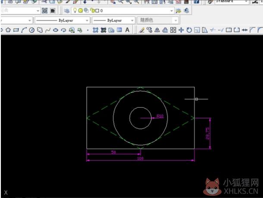The image size is (263, 198).
Task: Select the Multiline Text 'A' tool
Action: pos(127,30)
